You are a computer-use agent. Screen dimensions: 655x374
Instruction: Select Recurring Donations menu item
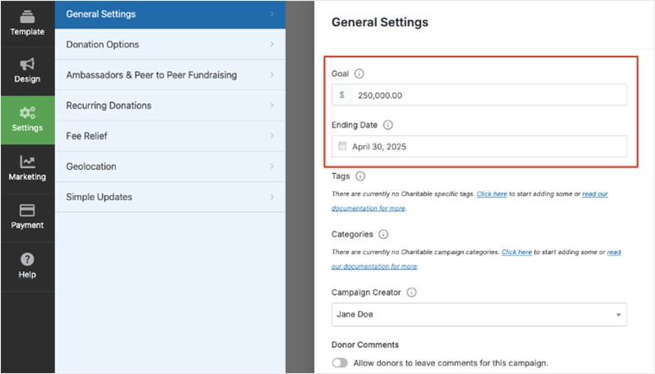tap(171, 106)
